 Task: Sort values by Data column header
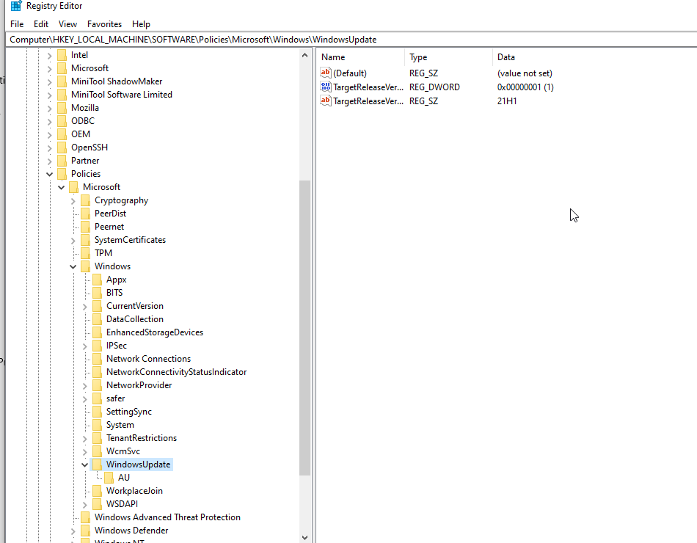click(x=594, y=57)
